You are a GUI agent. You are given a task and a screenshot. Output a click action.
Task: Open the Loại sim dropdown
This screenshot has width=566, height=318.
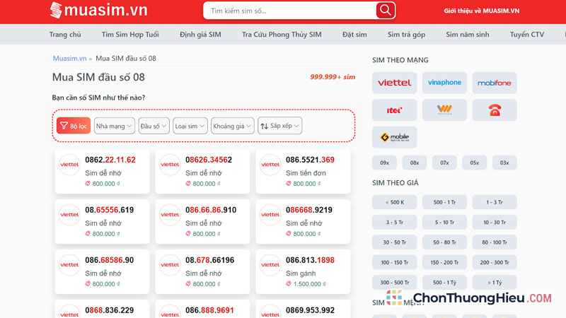click(x=190, y=126)
